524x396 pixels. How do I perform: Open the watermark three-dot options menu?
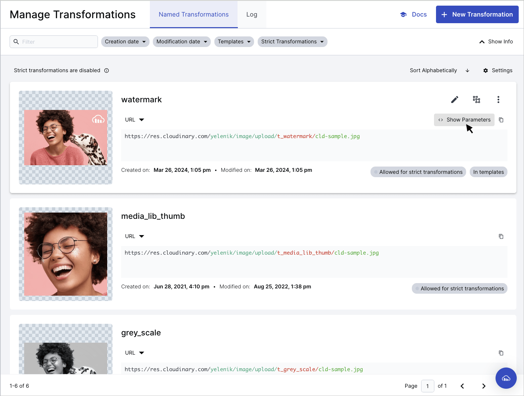[498, 100]
